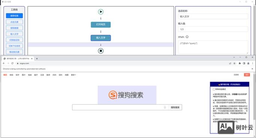The image size is (256, 138).
Task: Open the 知乎 link in Sogou nav
Action: tap(18, 75)
